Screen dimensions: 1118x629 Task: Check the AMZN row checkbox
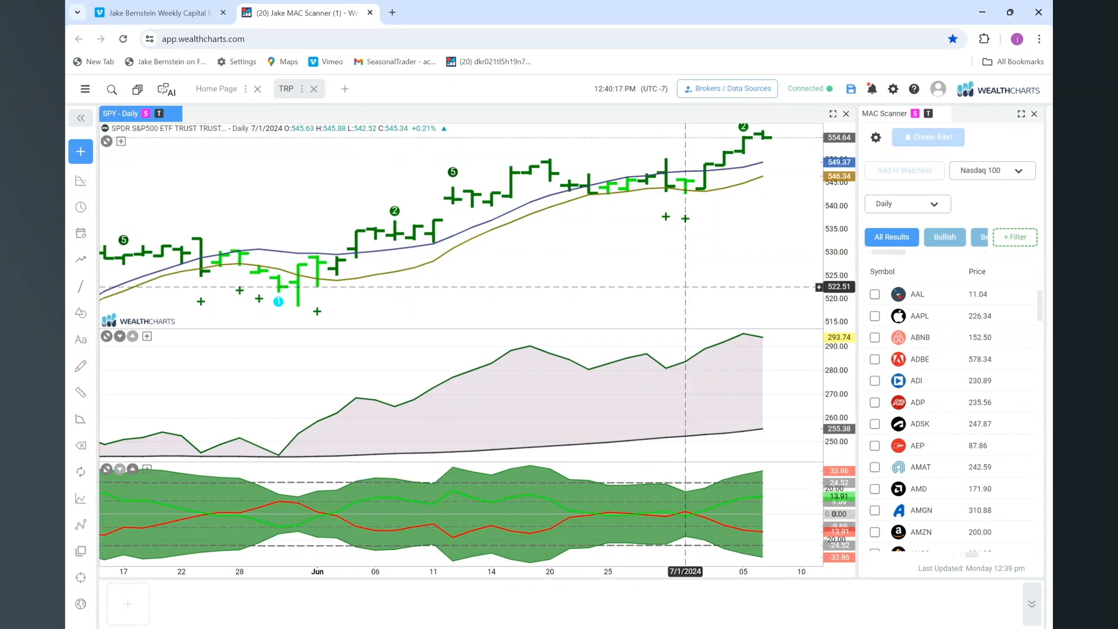[875, 532]
